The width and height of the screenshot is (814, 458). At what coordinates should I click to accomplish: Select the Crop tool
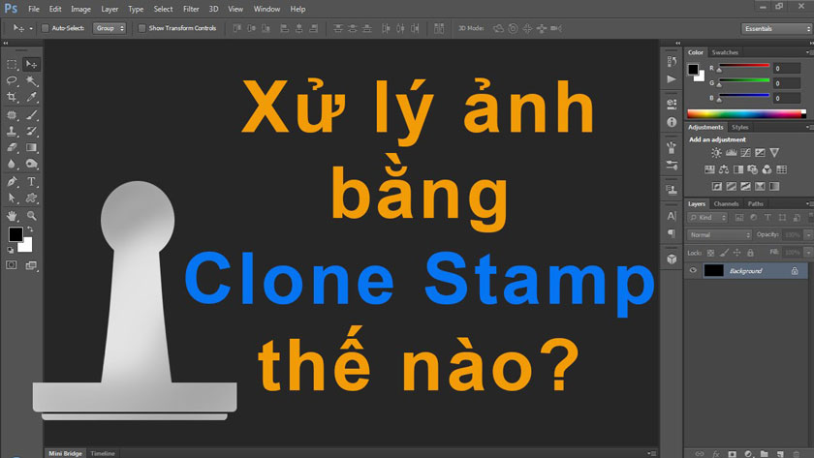[12, 97]
